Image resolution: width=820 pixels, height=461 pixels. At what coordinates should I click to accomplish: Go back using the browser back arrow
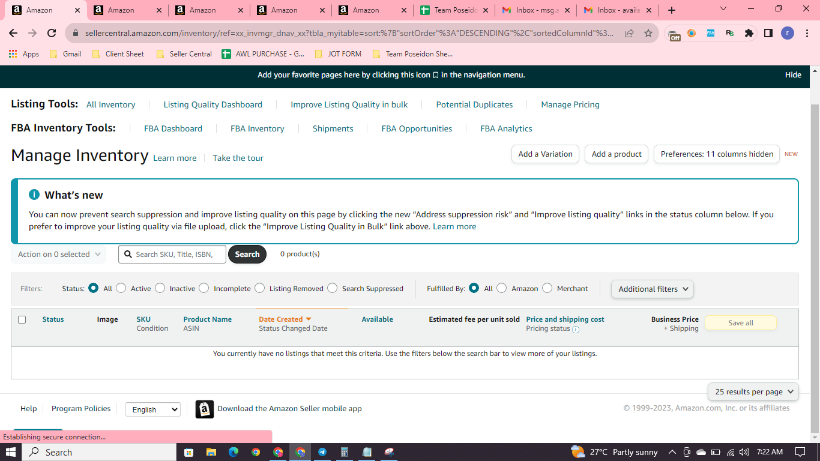point(13,33)
